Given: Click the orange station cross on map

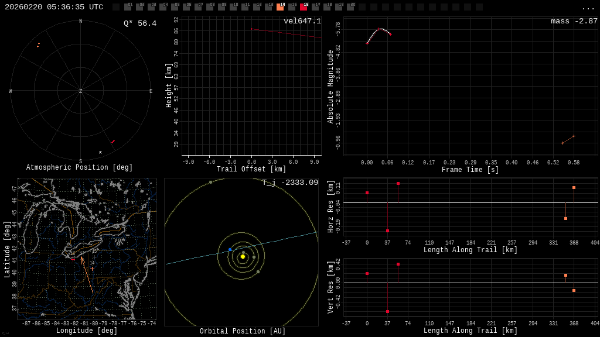Looking at the screenshot, I should (x=92, y=269).
